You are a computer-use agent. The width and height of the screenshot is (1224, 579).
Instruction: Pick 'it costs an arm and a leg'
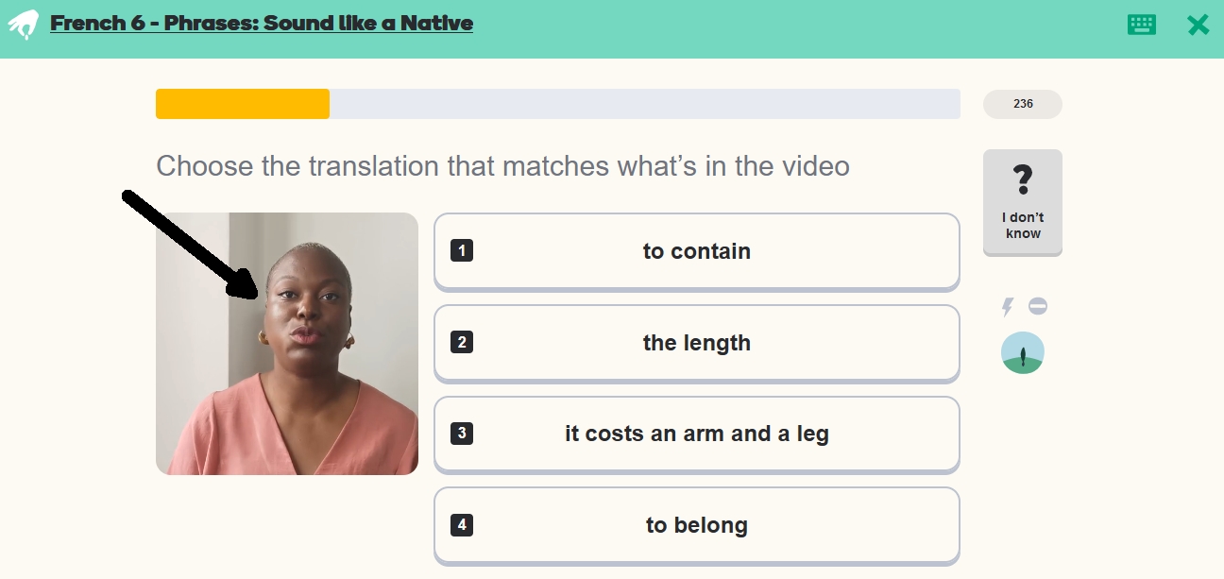(697, 434)
